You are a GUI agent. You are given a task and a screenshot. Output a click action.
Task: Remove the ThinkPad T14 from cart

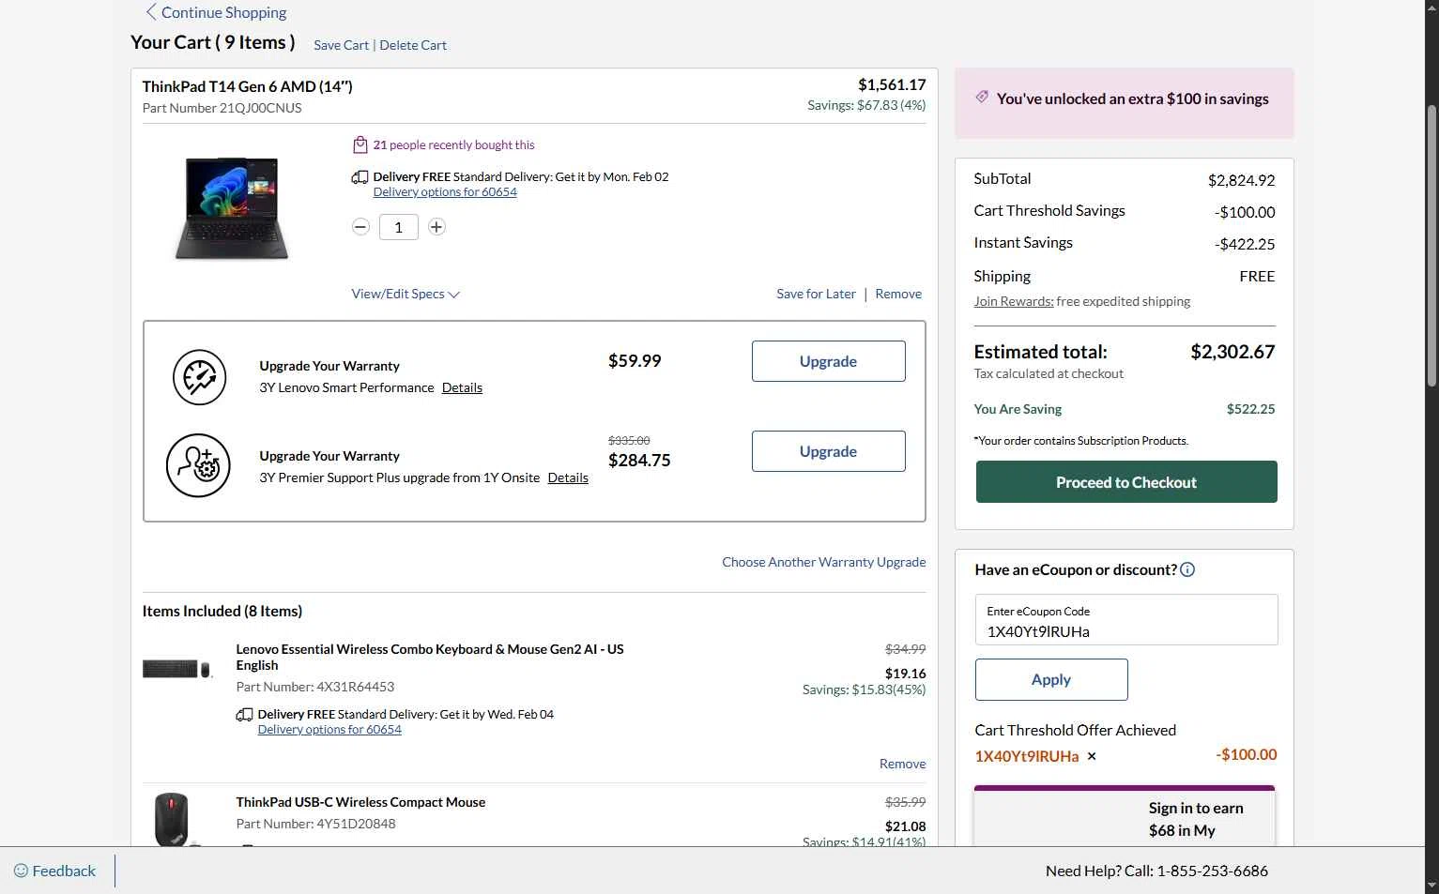(x=898, y=294)
